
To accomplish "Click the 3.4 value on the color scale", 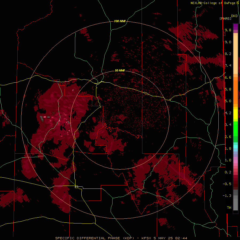I will point(228,125).
